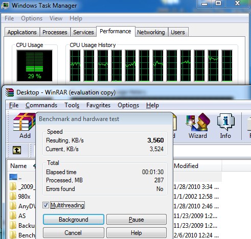Click the first CPU usage history graph
This screenshot has width=251, height=239.
[75, 65]
